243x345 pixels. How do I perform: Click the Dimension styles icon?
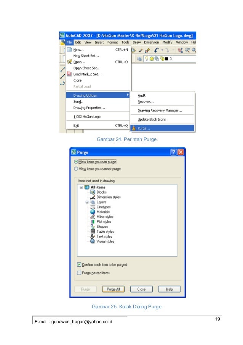(93, 197)
